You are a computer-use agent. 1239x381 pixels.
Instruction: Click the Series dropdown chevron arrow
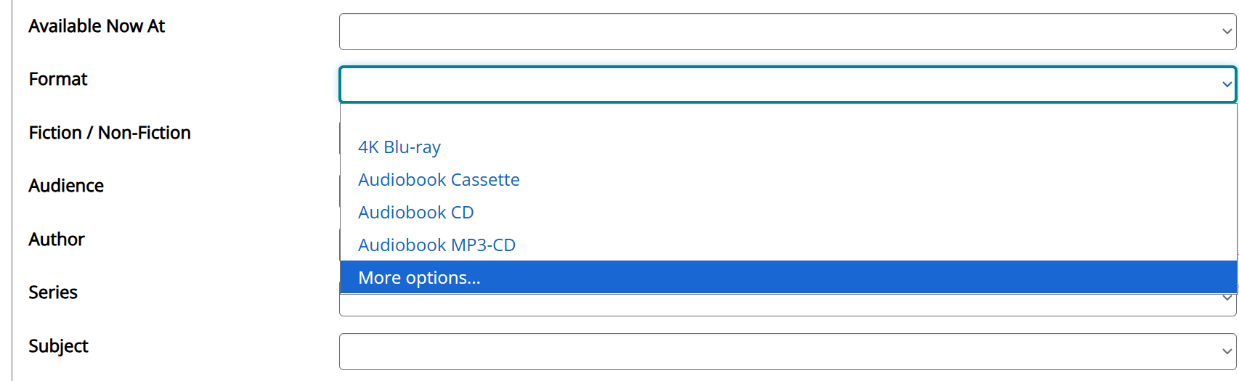click(x=1227, y=298)
